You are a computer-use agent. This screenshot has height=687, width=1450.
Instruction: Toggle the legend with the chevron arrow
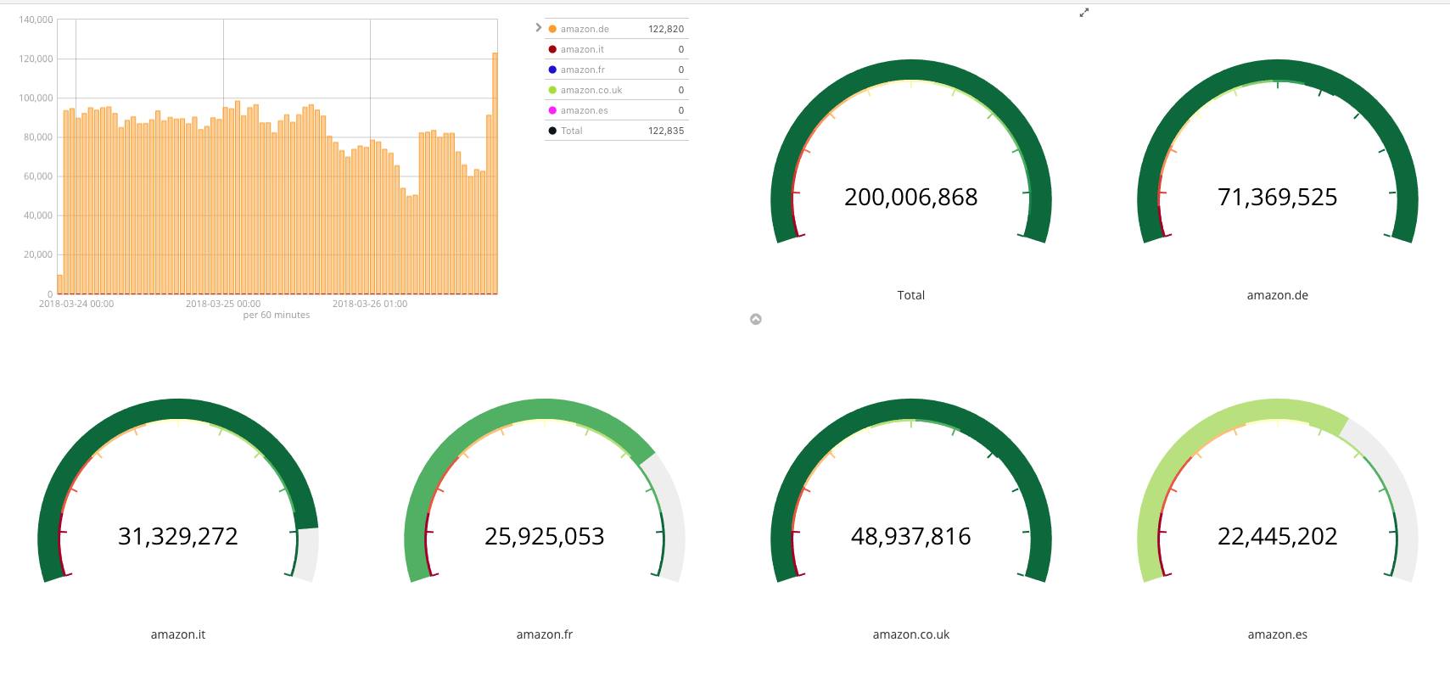pos(538,28)
